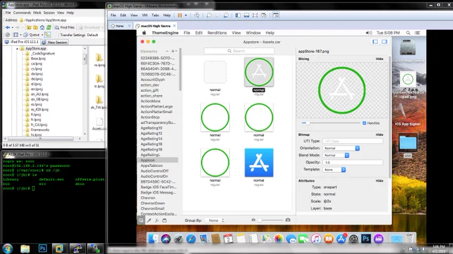The width and height of the screenshot is (453, 254).
Task: Open parent directory in WinSCP toolbar
Action: point(29,27)
